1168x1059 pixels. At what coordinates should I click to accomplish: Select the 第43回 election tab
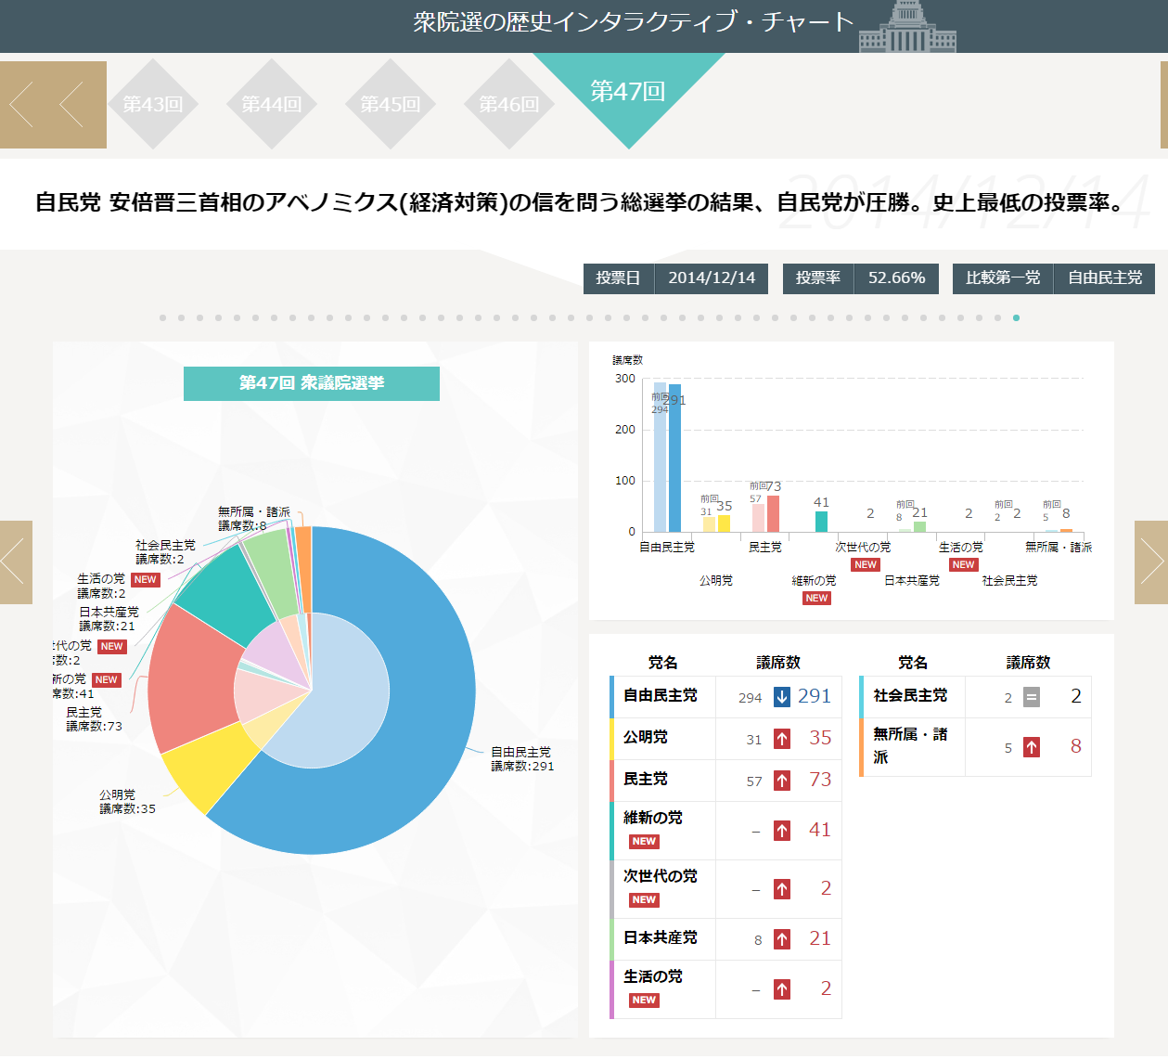click(153, 104)
